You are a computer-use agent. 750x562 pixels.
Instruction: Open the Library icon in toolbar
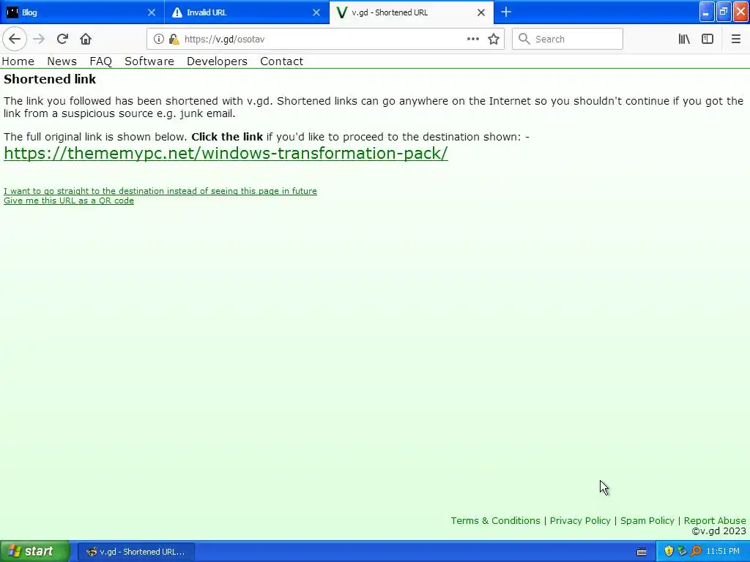684,40
